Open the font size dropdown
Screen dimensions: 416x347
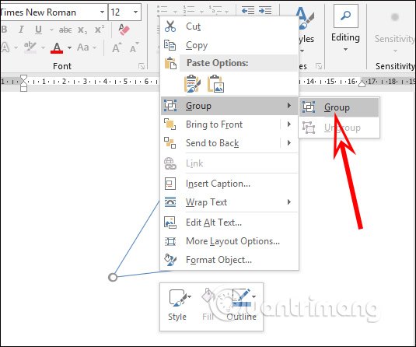pos(136,12)
